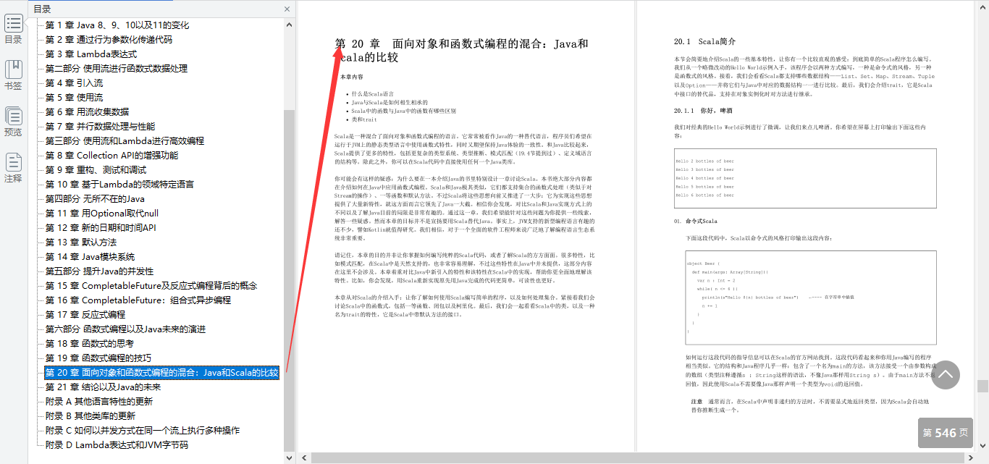Image resolution: width=989 pixels, height=464 pixels.
Task: Go to 第 15 章 CompletableFuture及反应式编程背后的概念
Action: [x=151, y=285]
